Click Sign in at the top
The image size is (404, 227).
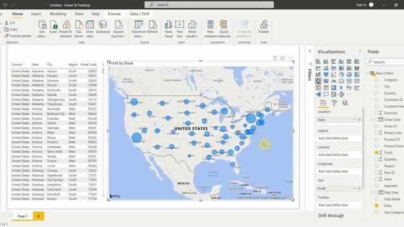pos(361,5)
